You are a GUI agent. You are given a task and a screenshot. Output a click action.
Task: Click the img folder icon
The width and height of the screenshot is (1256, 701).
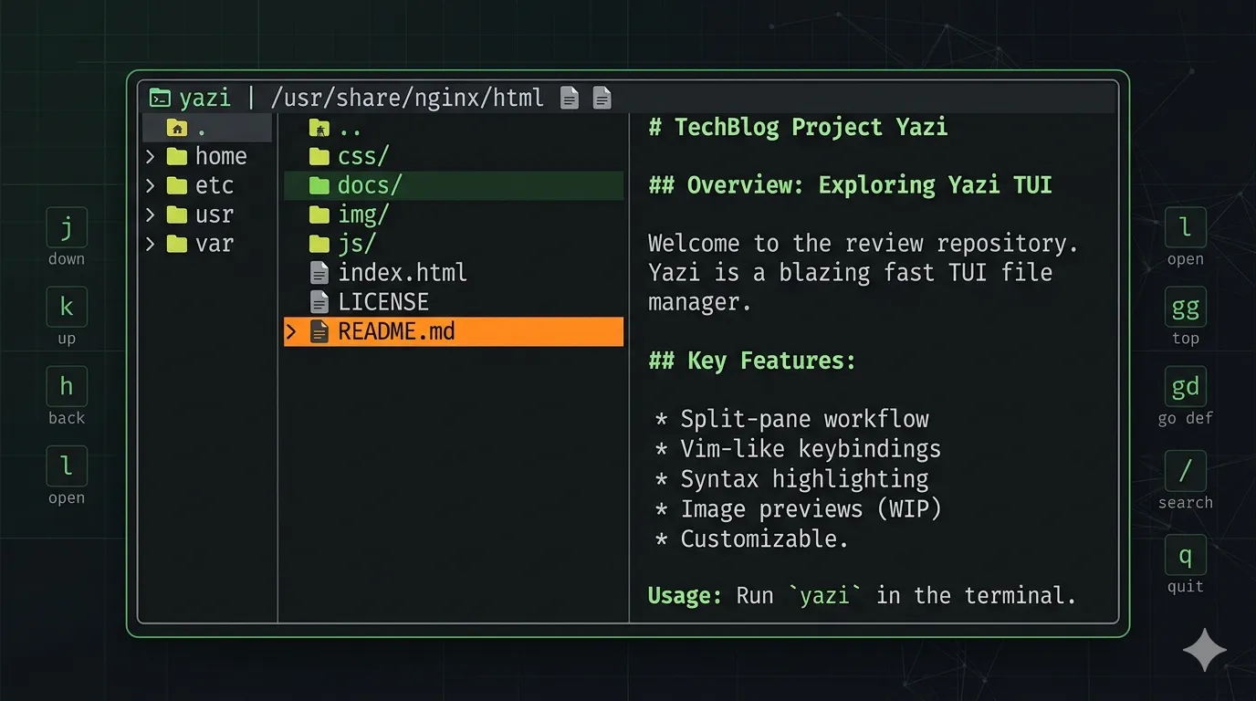tap(319, 214)
